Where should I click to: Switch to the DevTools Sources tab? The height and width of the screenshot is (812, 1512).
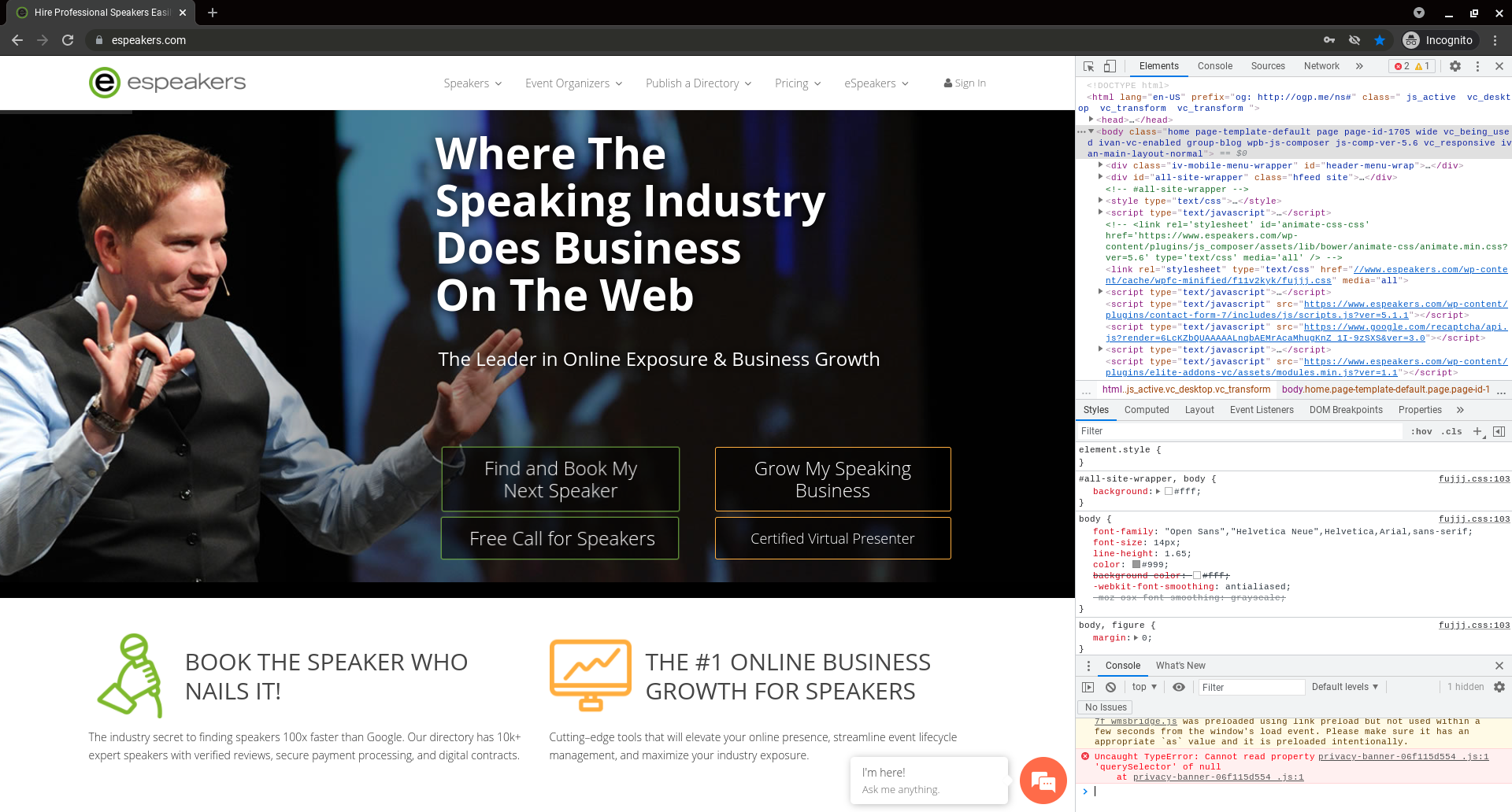(1268, 66)
